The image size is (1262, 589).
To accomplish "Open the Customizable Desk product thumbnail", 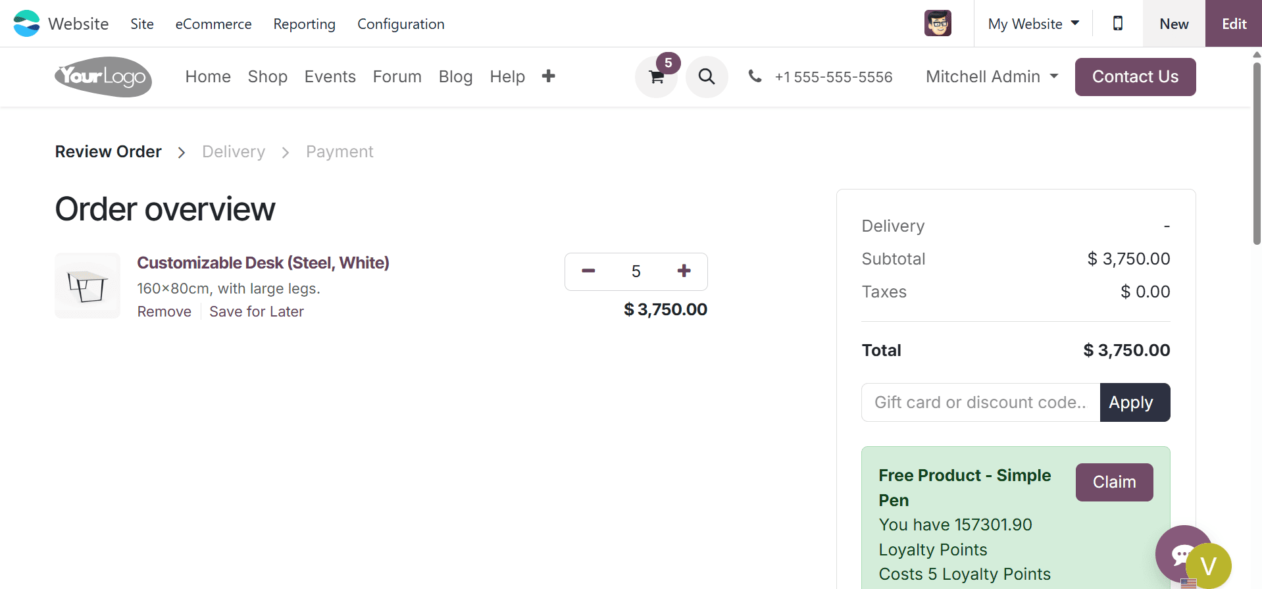I will tap(87, 285).
